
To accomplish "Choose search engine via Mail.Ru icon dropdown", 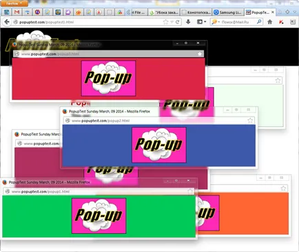I will tap(216, 22).
